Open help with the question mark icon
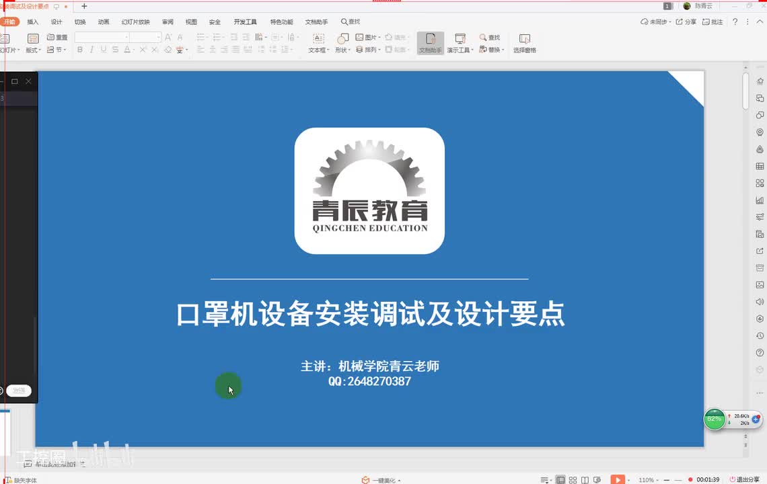The width and height of the screenshot is (767, 484). [x=735, y=22]
